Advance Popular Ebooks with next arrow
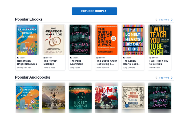Image resolution: width=193 pixels, height=113 pixels. (x=172, y=20)
